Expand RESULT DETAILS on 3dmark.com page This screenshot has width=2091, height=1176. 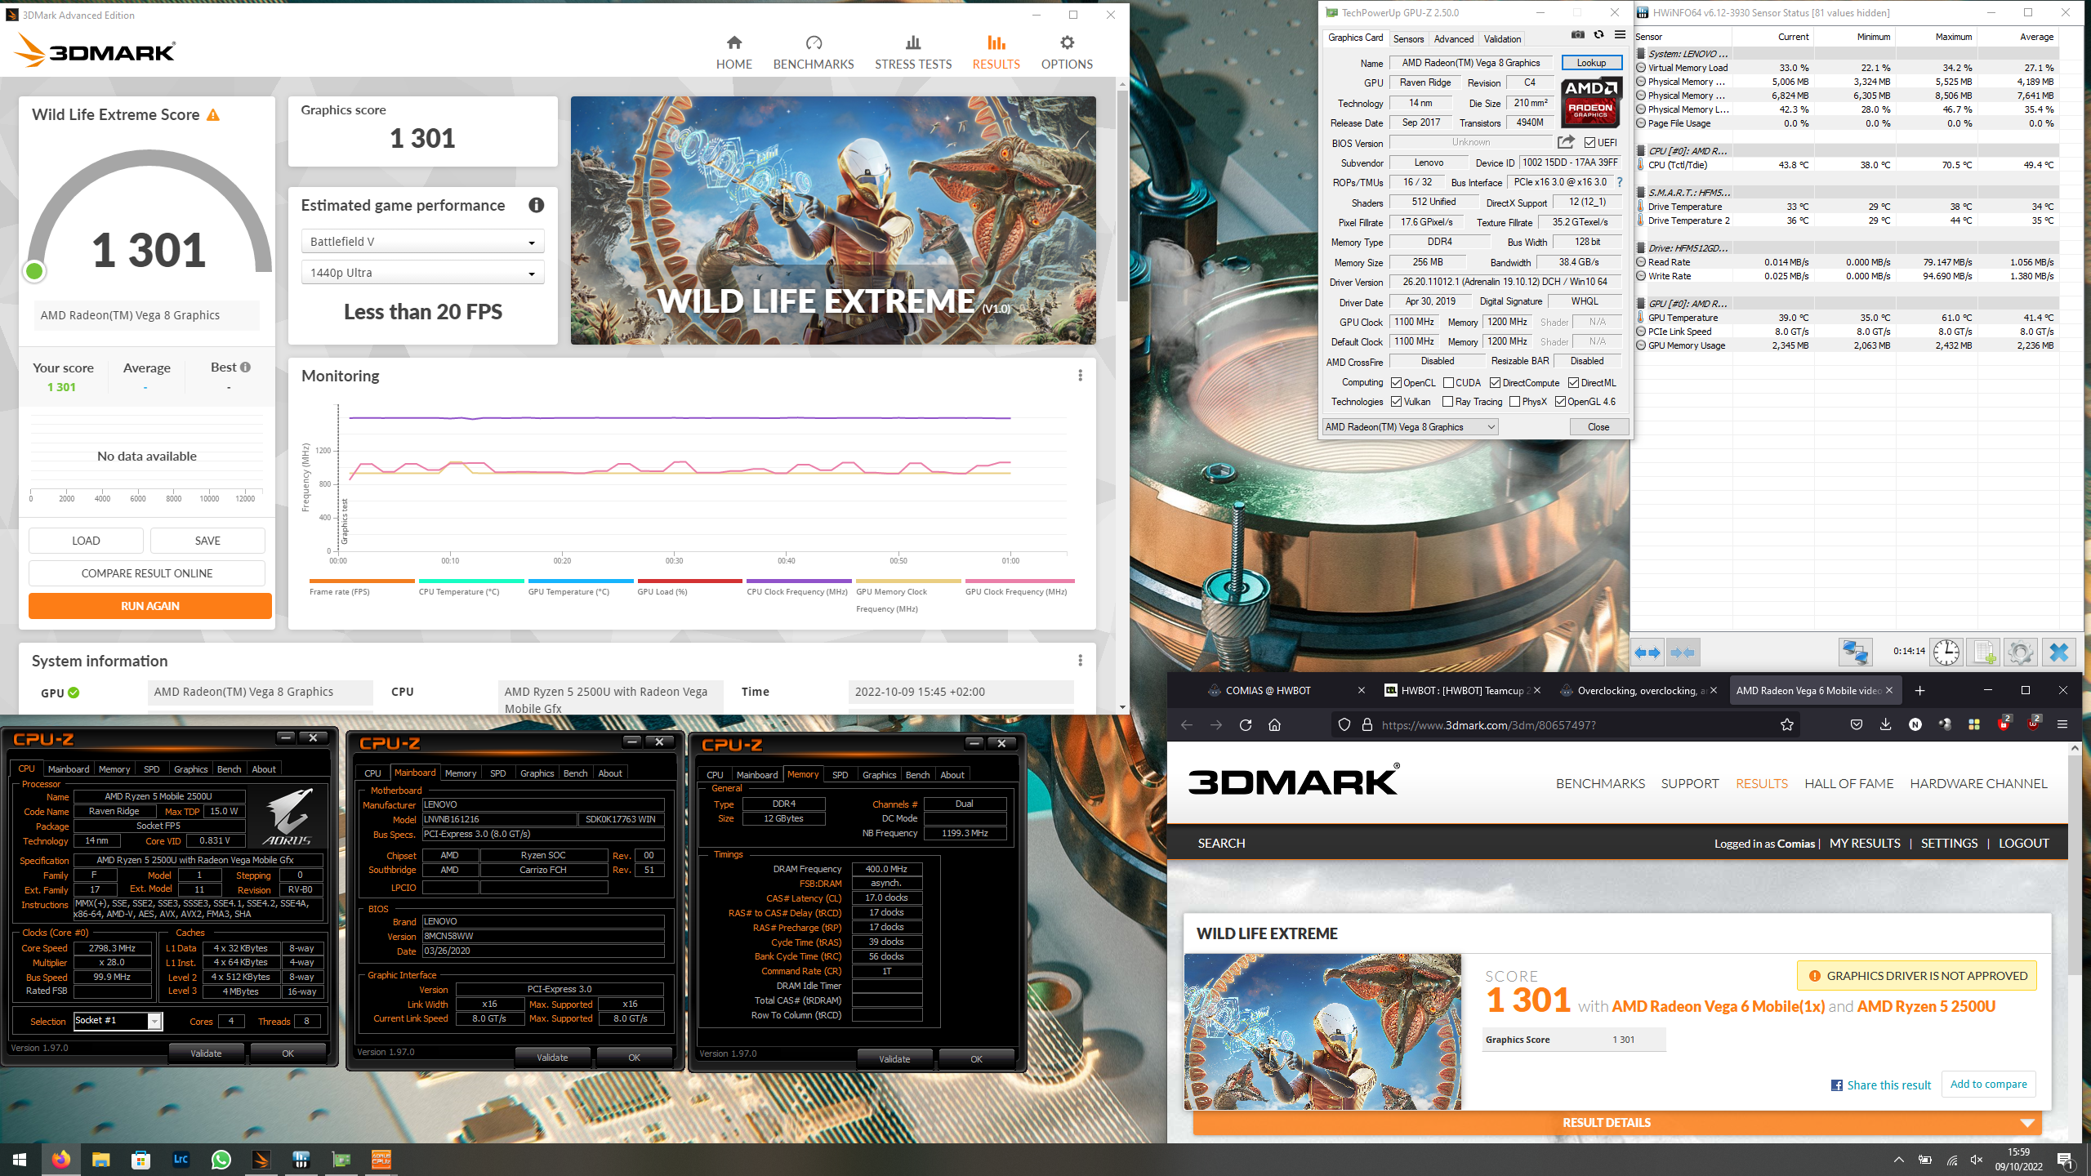pos(1617,1123)
